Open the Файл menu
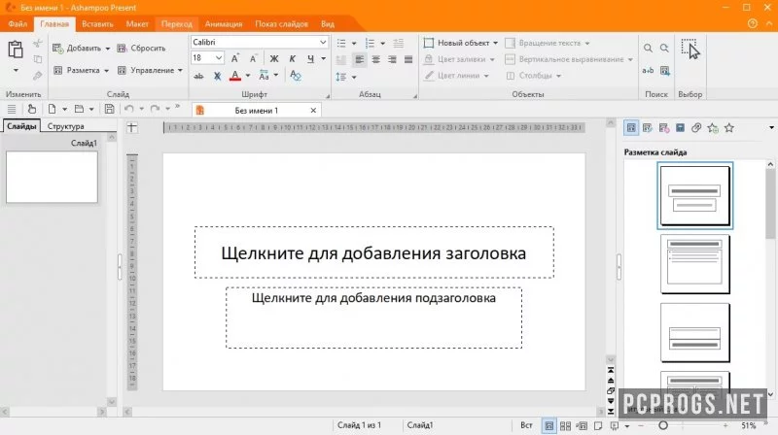The image size is (778, 435). click(18, 23)
